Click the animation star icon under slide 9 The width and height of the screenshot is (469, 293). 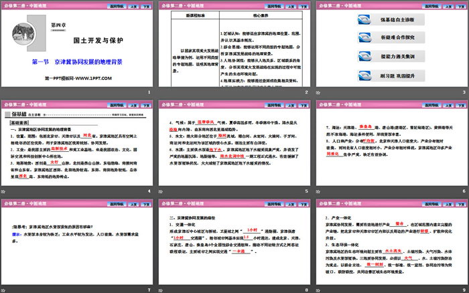click(318, 290)
